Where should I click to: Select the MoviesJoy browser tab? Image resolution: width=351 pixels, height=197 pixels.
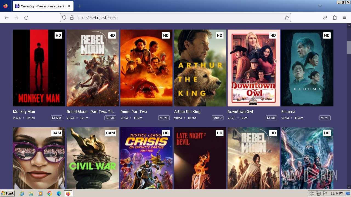43,6
